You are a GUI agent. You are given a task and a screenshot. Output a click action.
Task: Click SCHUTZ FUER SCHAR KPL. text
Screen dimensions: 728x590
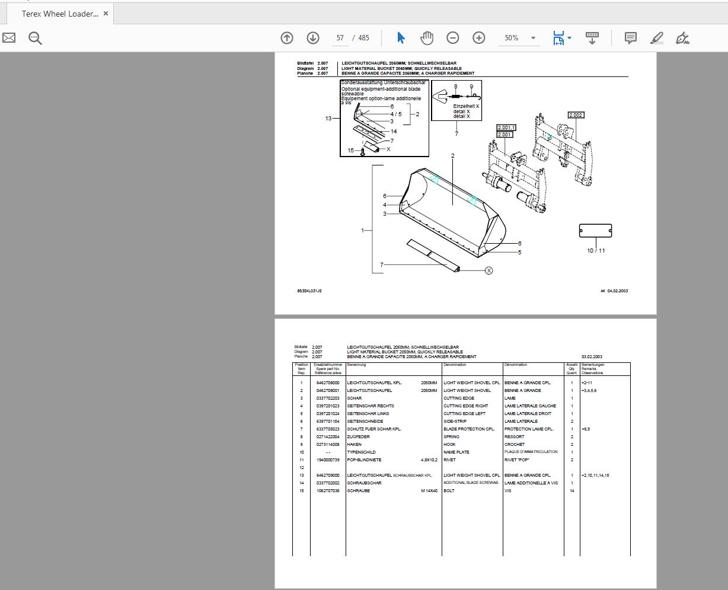pos(374,429)
